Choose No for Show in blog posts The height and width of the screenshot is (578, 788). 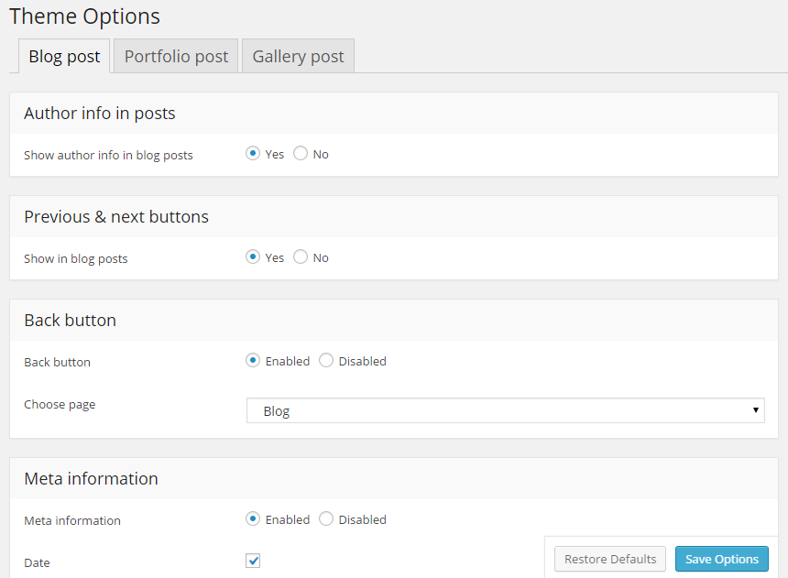[x=301, y=257]
